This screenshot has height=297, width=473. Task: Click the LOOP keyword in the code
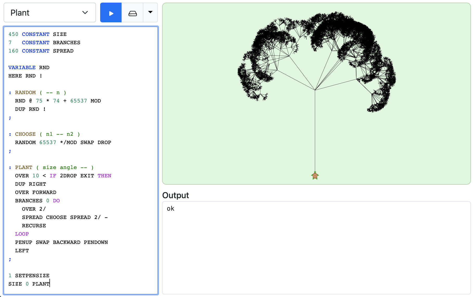pos(22,234)
